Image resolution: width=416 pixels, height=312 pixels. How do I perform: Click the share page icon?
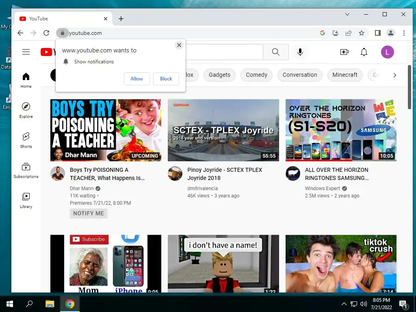(348, 33)
